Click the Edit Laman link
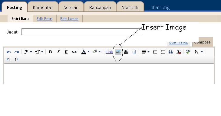The height and width of the screenshot is (116, 221). point(69,19)
